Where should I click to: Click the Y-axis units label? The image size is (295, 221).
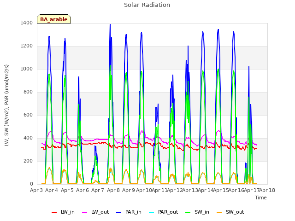tap(6, 105)
